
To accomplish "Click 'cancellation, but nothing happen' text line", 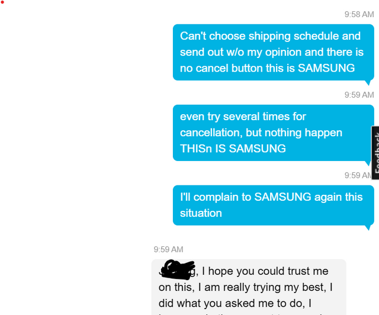I will (x=261, y=133).
